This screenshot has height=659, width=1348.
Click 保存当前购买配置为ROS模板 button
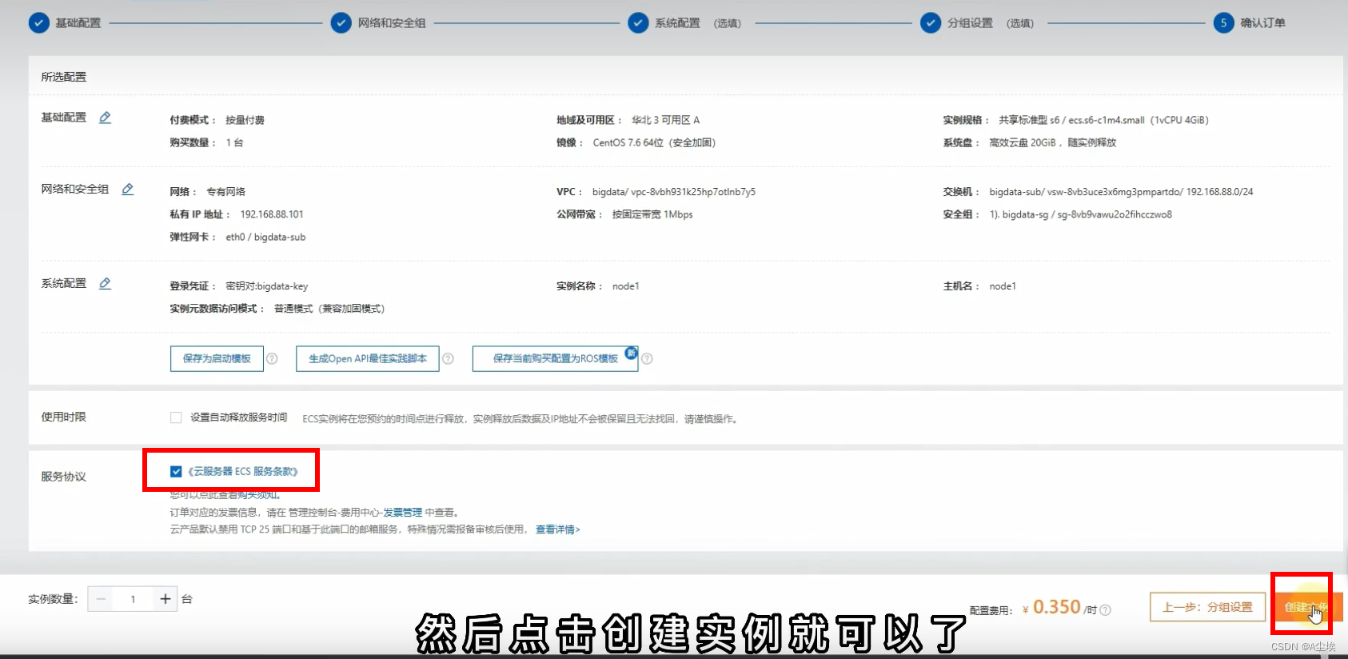pyautogui.click(x=556, y=359)
